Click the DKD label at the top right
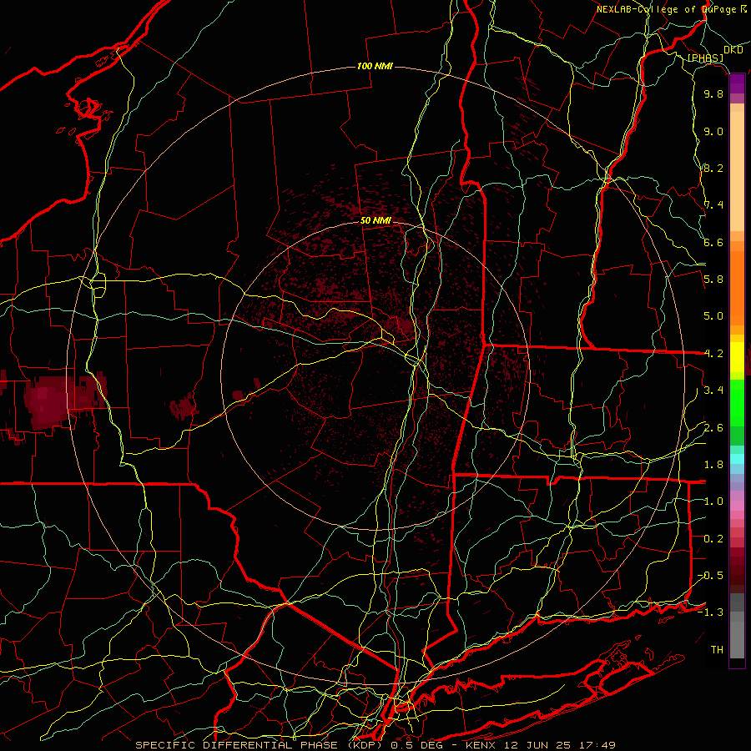This screenshot has height=751, width=751. 733,50
